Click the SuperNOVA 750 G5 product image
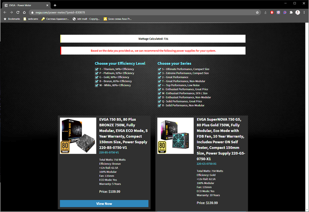The width and height of the screenshot is (309, 212). click(x=176, y=136)
